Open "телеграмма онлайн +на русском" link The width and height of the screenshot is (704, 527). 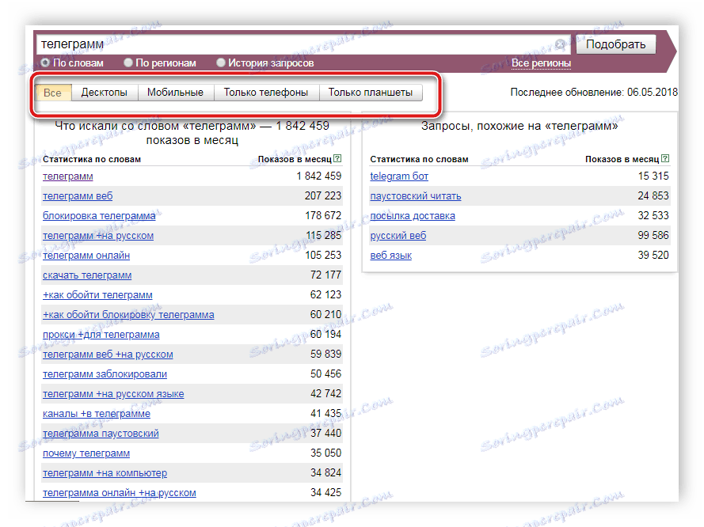(120, 492)
